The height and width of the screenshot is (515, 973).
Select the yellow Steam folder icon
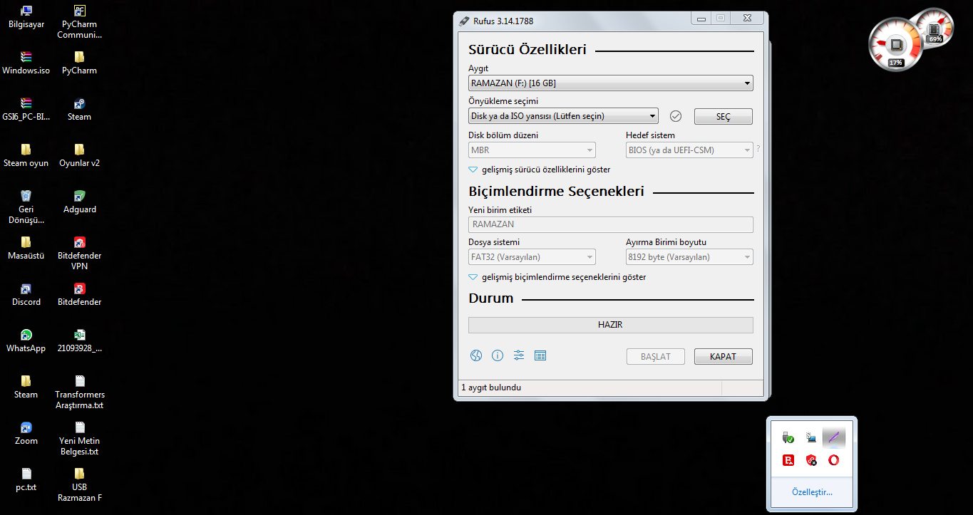pyautogui.click(x=26, y=387)
